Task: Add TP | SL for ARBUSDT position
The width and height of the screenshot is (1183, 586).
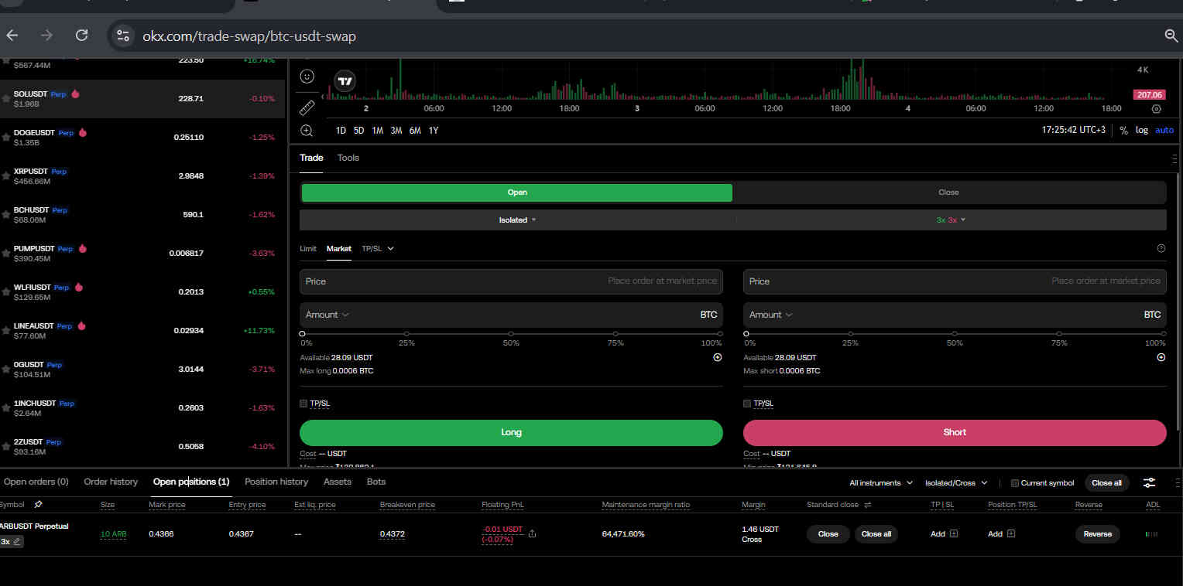Action: (x=944, y=534)
